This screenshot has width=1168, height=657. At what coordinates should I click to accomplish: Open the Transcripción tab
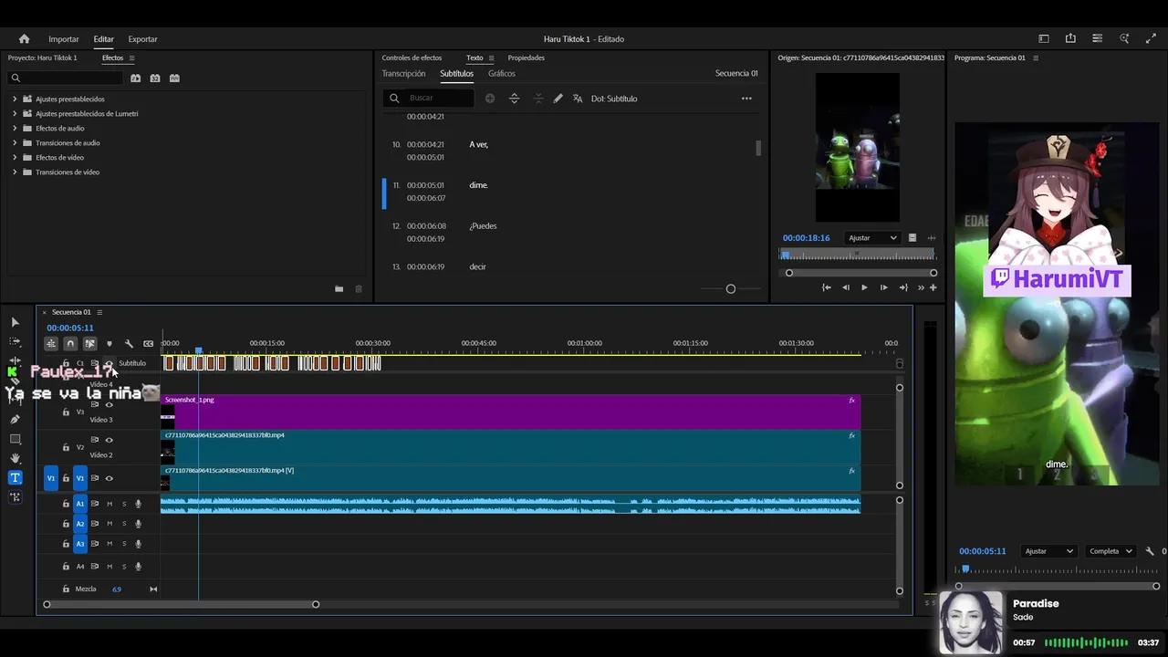403,74
